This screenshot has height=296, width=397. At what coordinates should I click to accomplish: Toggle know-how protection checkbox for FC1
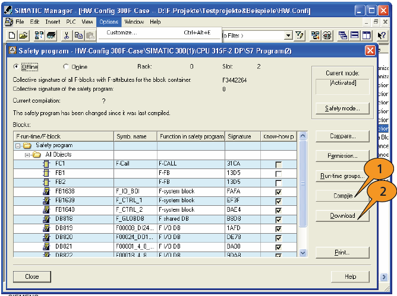click(279, 165)
